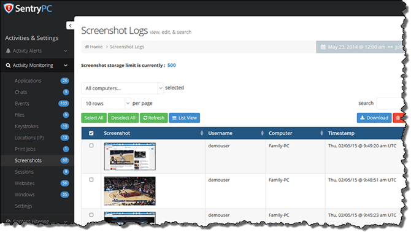The height and width of the screenshot is (232, 411).
Task: Click the Applications count badge 26
Action: click(x=65, y=80)
